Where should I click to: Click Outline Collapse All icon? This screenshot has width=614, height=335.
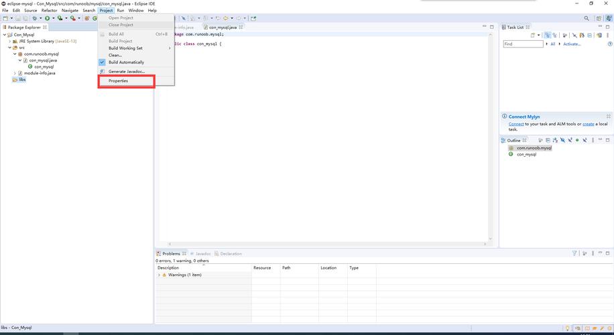coord(548,140)
